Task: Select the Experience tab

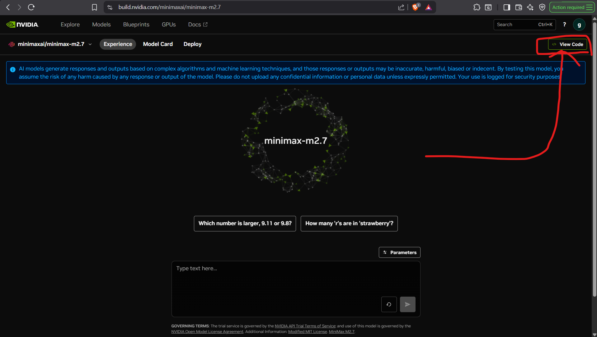Action: (x=118, y=44)
